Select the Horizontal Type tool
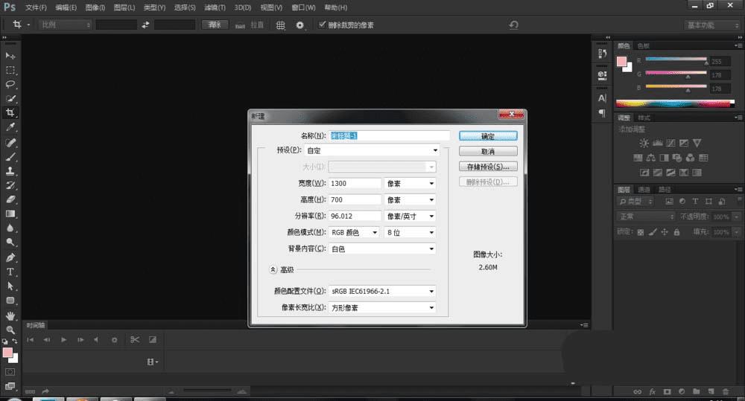745x401 pixels. pyautogui.click(x=10, y=272)
